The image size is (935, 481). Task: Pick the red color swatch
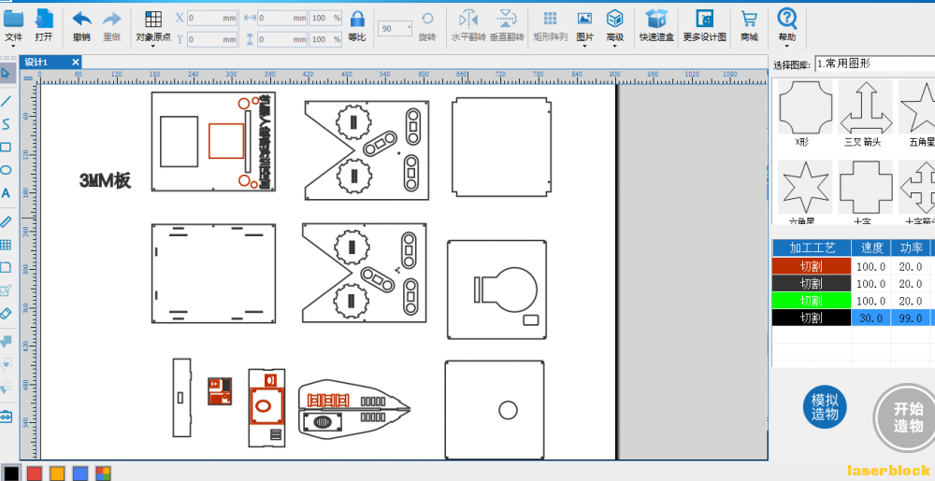point(35,474)
